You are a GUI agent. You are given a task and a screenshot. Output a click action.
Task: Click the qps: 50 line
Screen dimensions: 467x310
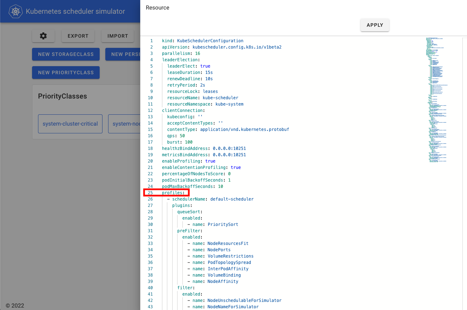(176, 136)
